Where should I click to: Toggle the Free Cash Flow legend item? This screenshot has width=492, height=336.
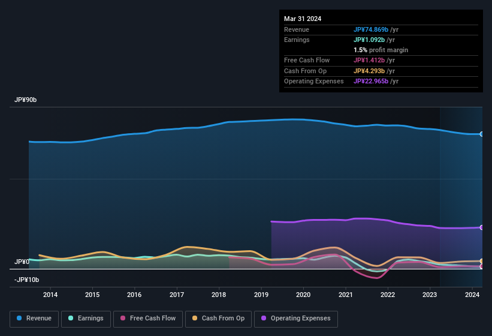(148, 319)
